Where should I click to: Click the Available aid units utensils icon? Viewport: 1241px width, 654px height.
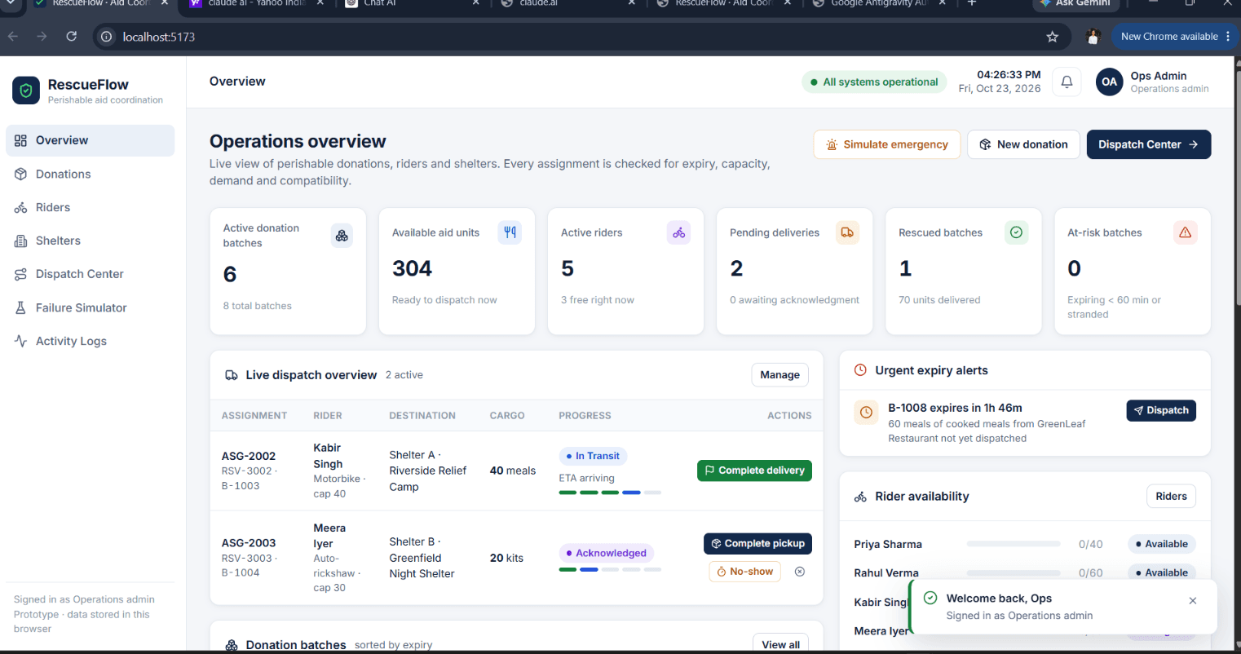click(x=510, y=232)
